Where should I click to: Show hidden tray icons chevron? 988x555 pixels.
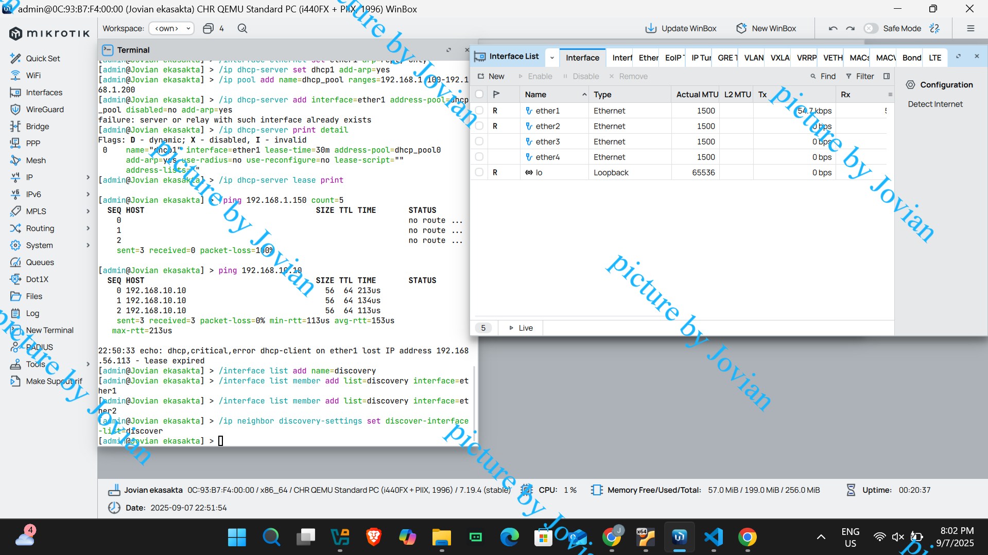[x=821, y=538]
